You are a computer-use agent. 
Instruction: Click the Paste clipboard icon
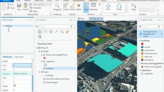4,6
